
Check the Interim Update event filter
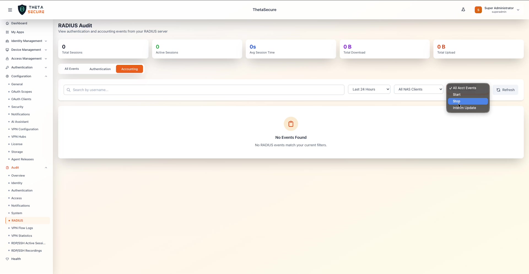(465, 108)
